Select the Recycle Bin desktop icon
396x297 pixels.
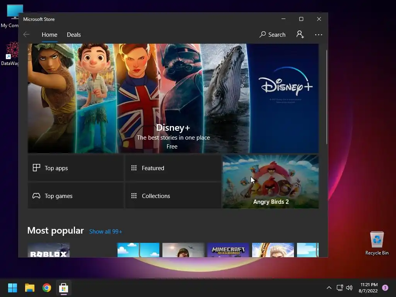coord(377,243)
